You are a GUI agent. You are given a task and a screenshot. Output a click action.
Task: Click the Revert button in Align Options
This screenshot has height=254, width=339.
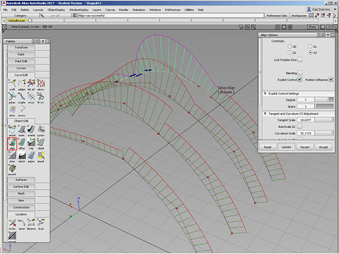pos(305,147)
